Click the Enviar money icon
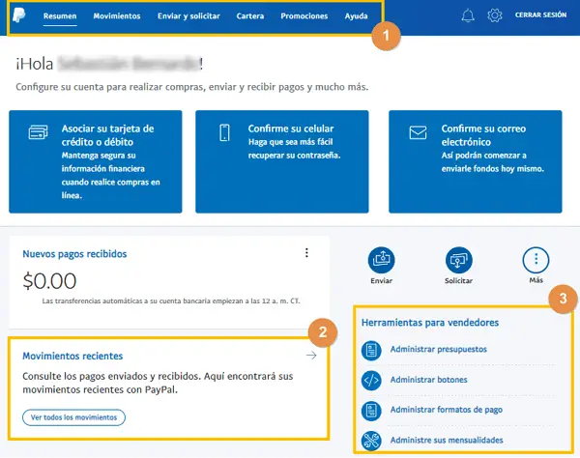 click(x=382, y=260)
